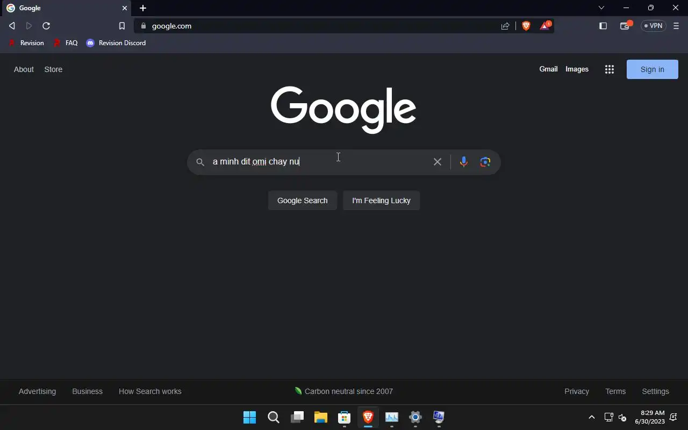Open the Brave Wallet icon

point(625,26)
